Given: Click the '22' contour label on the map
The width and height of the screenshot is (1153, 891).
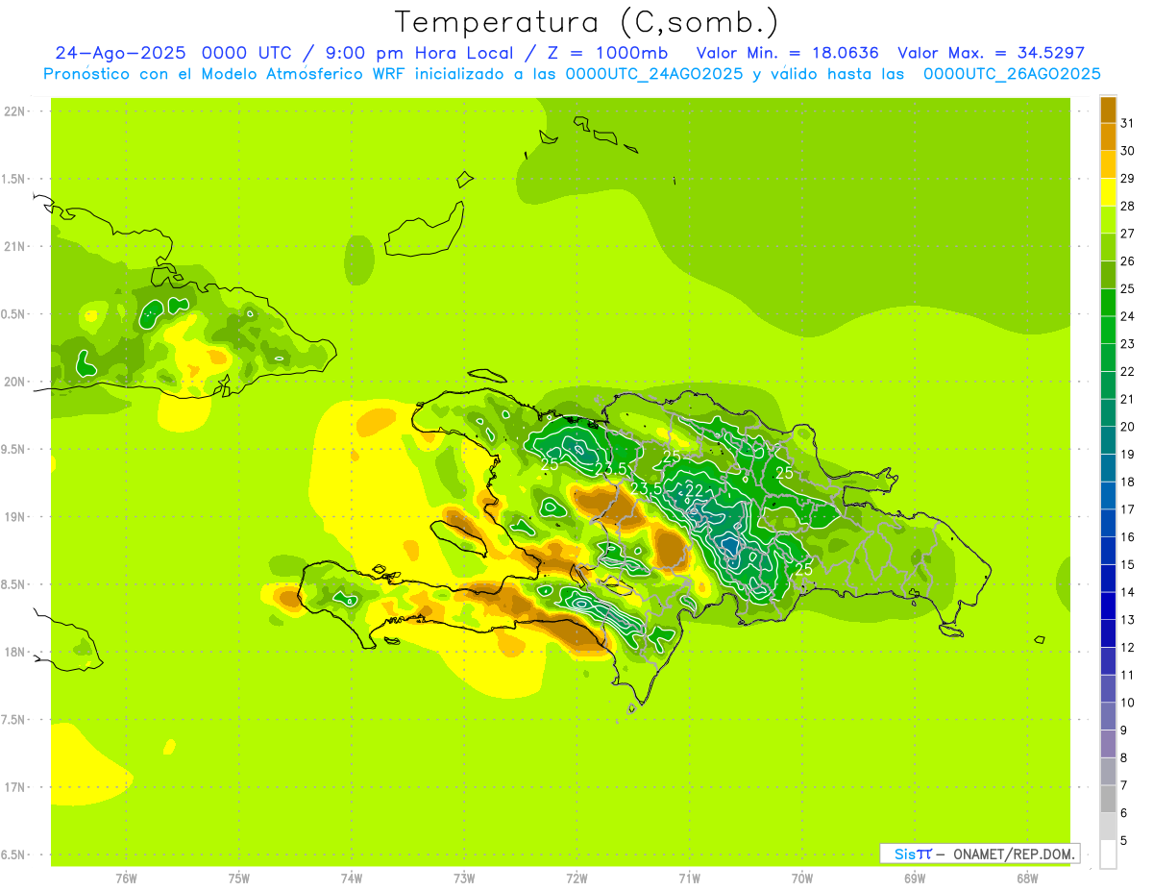Looking at the screenshot, I should [x=693, y=491].
